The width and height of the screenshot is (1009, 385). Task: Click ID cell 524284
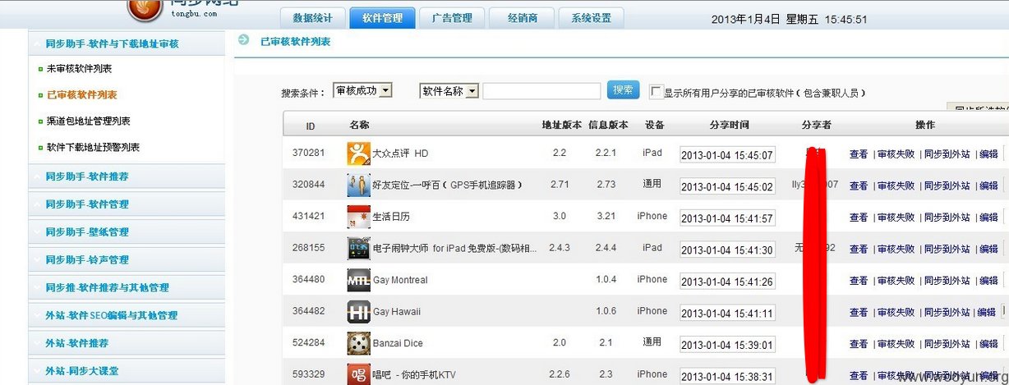click(x=309, y=342)
